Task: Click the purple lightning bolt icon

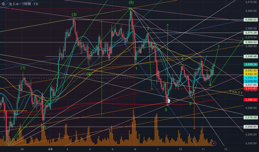Action: point(214,143)
